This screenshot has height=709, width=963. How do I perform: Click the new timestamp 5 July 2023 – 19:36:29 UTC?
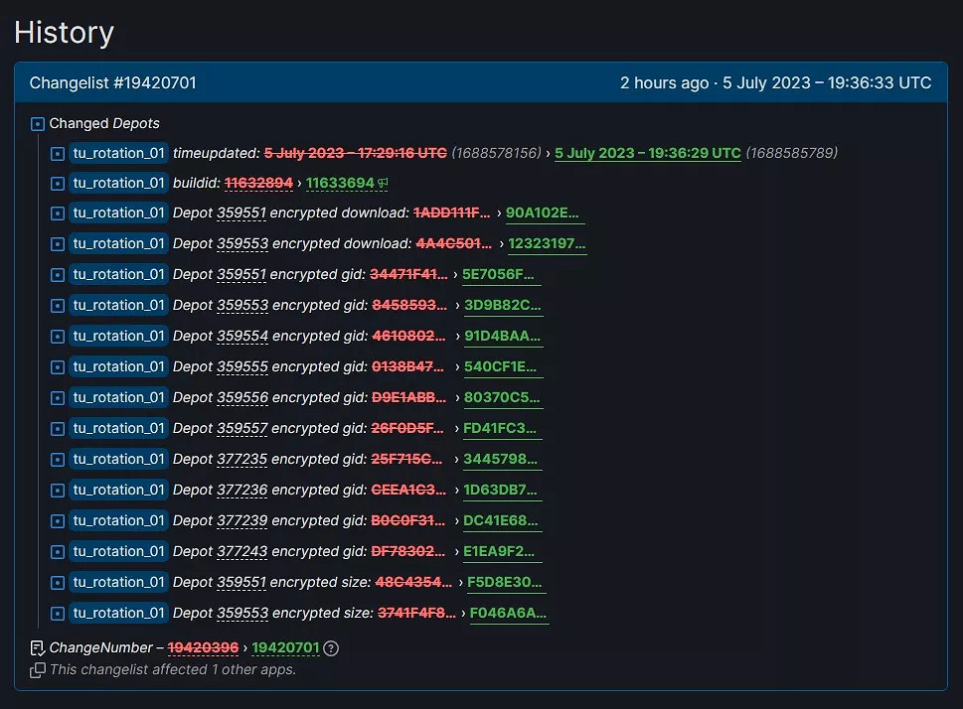pyautogui.click(x=648, y=153)
